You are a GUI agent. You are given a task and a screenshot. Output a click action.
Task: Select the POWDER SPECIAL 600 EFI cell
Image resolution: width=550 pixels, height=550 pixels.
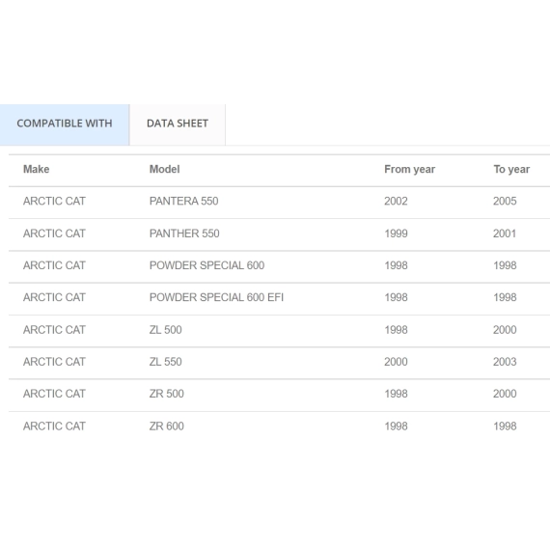tap(216, 297)
